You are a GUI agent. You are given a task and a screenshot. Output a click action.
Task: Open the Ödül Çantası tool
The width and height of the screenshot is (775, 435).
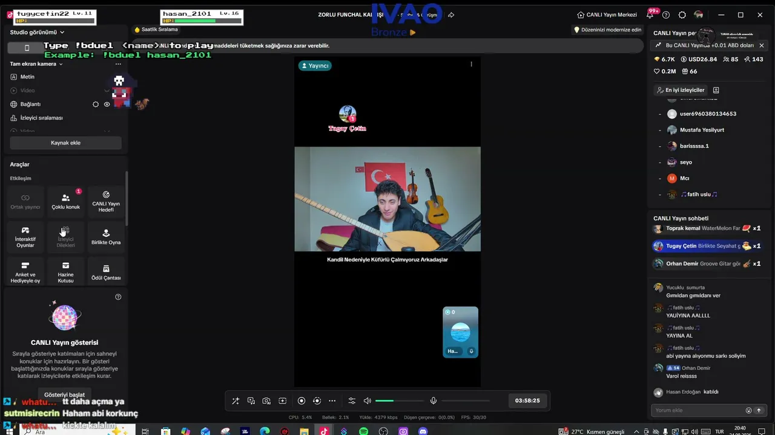(106, 272)
